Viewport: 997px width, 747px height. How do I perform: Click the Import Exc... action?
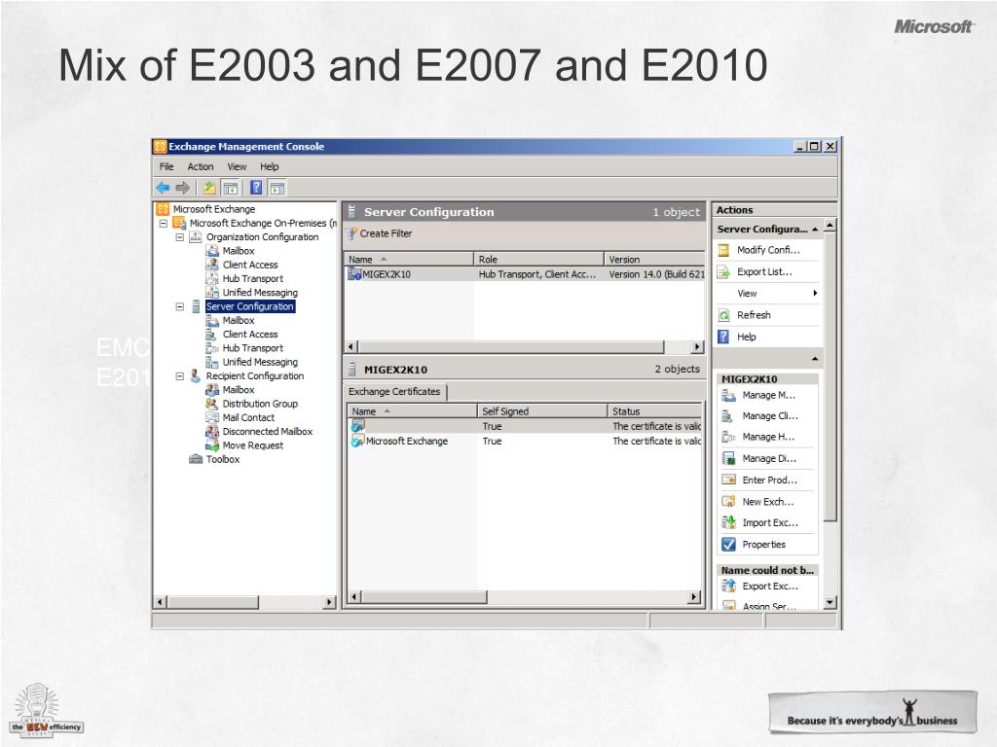pyautogui.click(x=770, y=522)
